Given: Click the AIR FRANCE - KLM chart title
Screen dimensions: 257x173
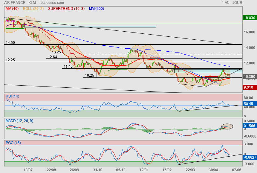Looking at the screenshot, I should pos(27,2).
